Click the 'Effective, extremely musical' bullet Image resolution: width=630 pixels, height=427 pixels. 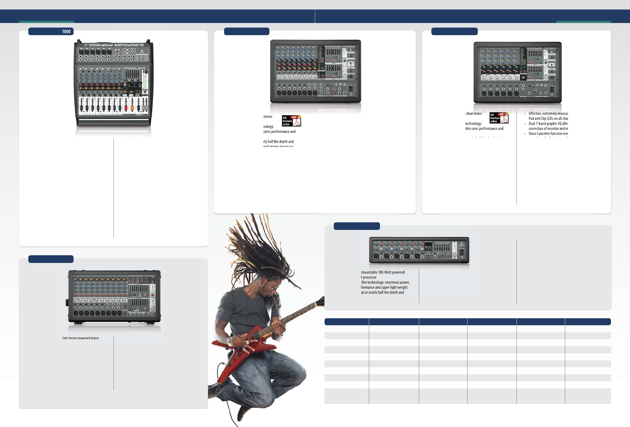[548, 114]
